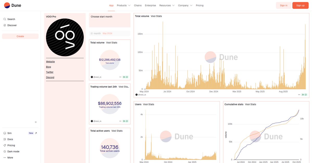This screenshot has width=312, height=163.
Task: Click the Dec 2024 axis label on Total volume chart
Action: 214,92
